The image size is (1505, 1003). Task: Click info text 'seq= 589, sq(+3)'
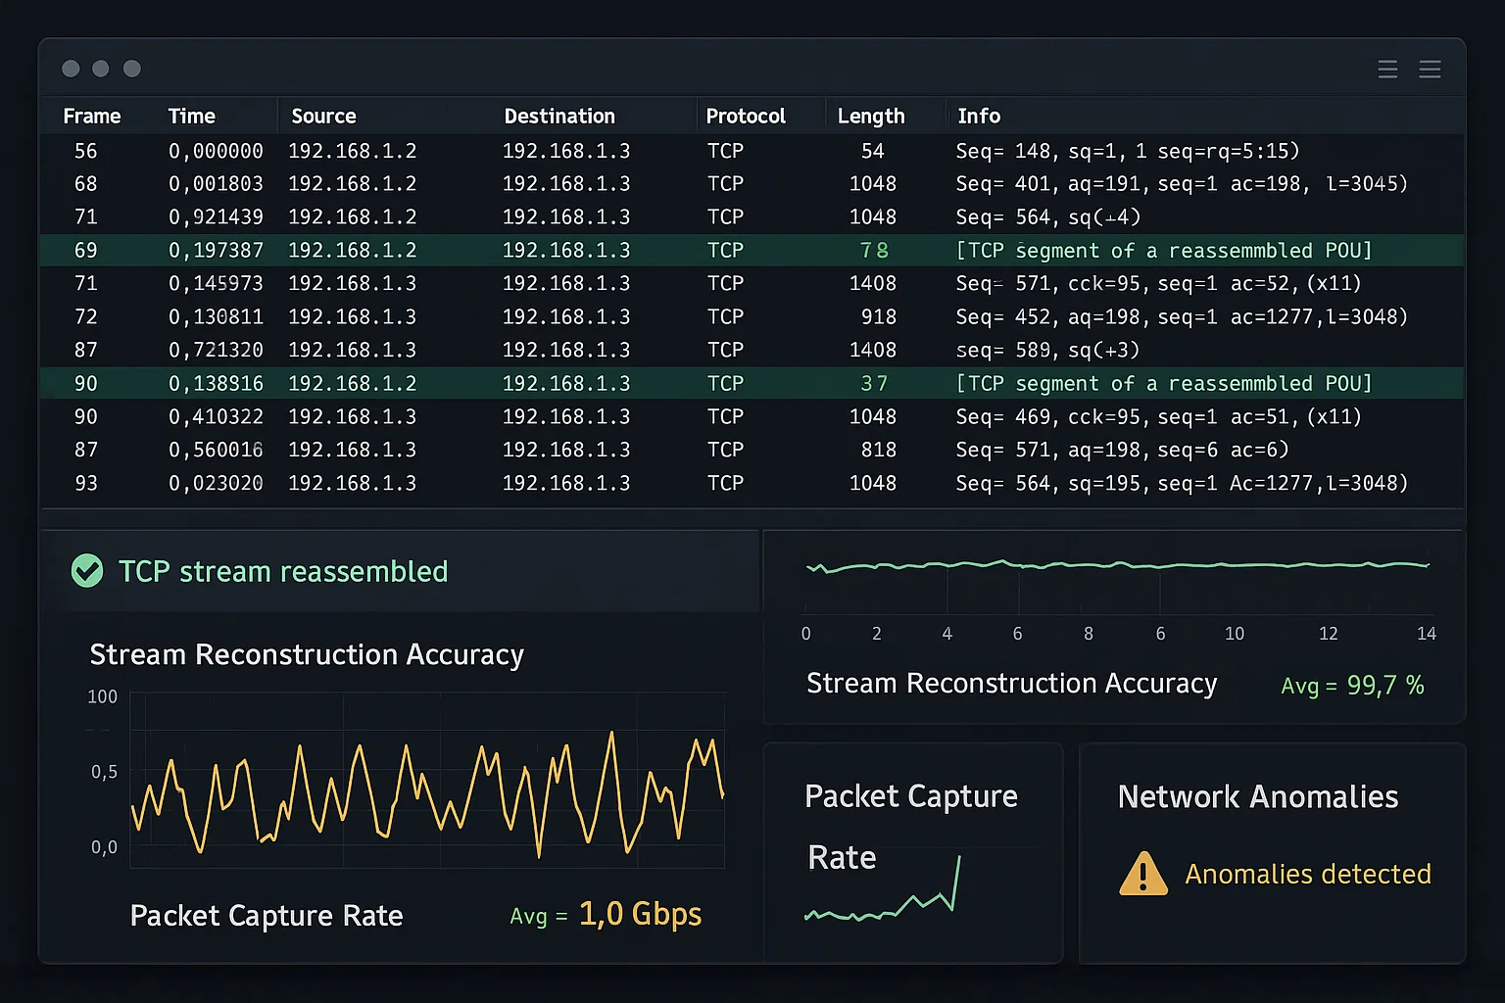pyautogui.click(x=1048, y=351)
